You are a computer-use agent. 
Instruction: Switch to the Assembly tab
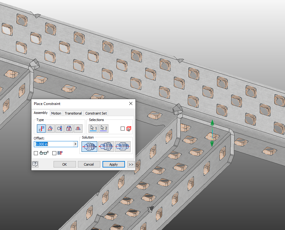41,113
